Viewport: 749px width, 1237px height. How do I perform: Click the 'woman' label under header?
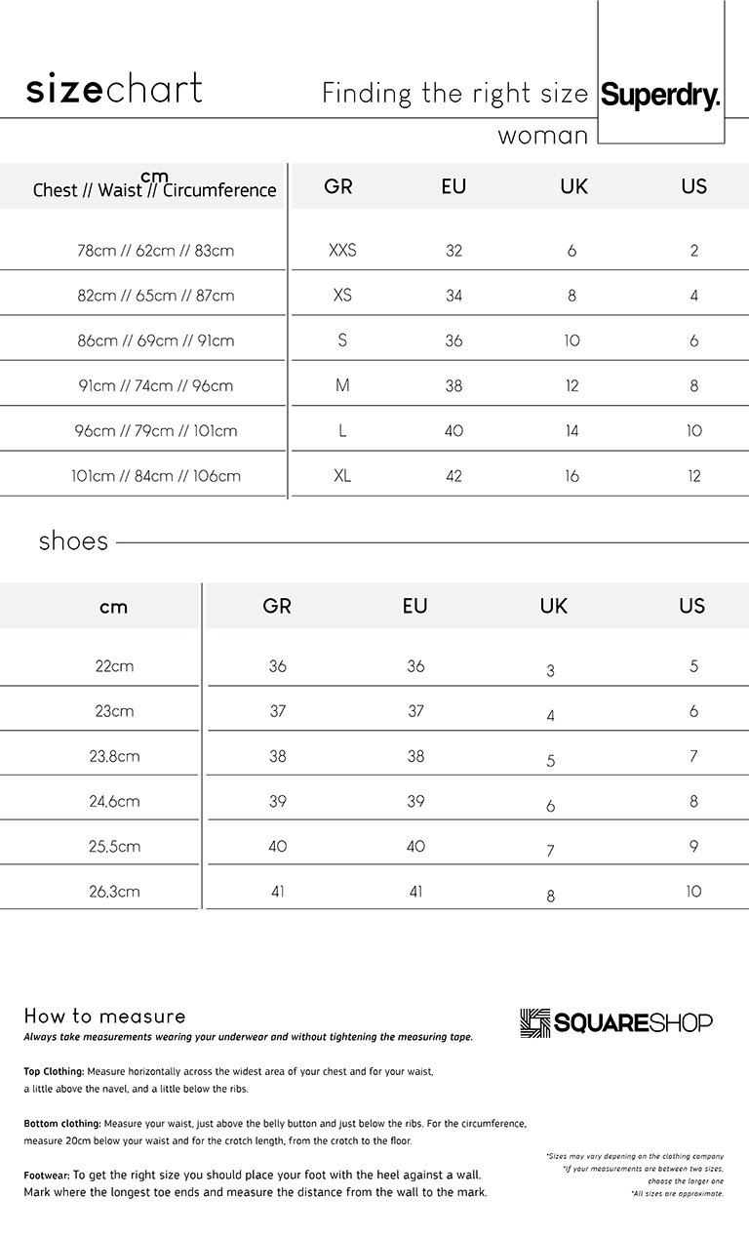543,136
